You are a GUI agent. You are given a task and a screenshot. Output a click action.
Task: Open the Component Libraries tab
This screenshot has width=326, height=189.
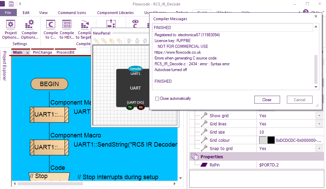(x=115, y=13)
